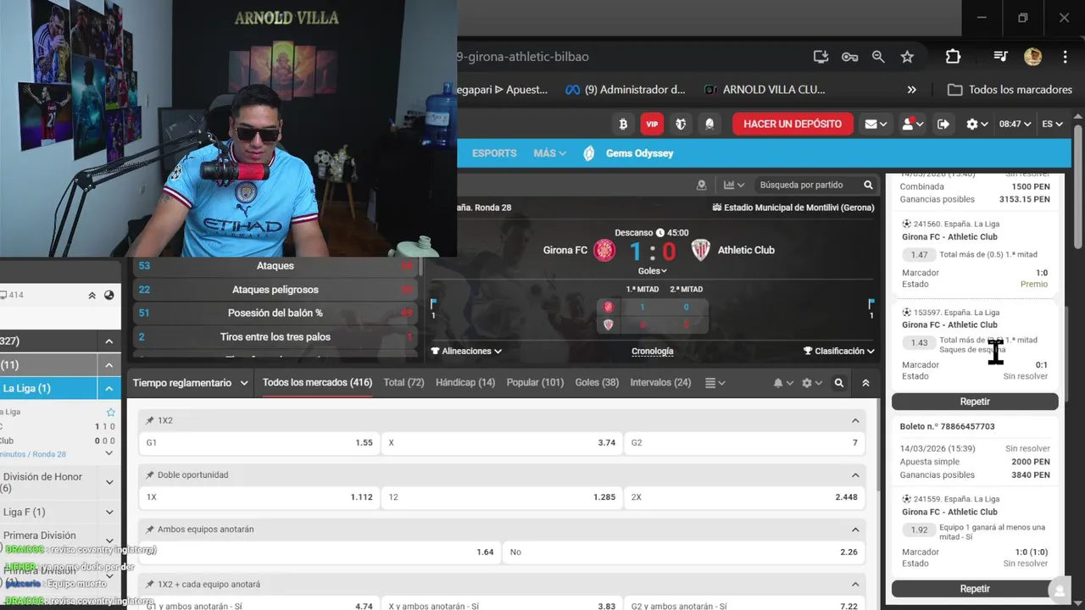The width and height of the screenshot is (1085, 610).
Task: Open the Bitcoin crypto icon in header
Action: click(x=623, y=124)
